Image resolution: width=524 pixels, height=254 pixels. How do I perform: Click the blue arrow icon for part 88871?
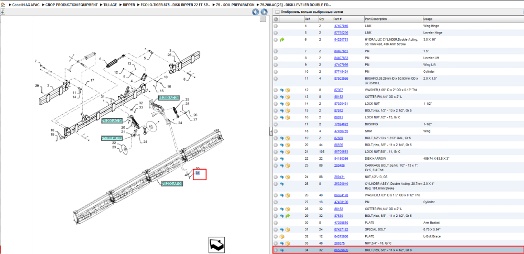click(x=282, y=118)
